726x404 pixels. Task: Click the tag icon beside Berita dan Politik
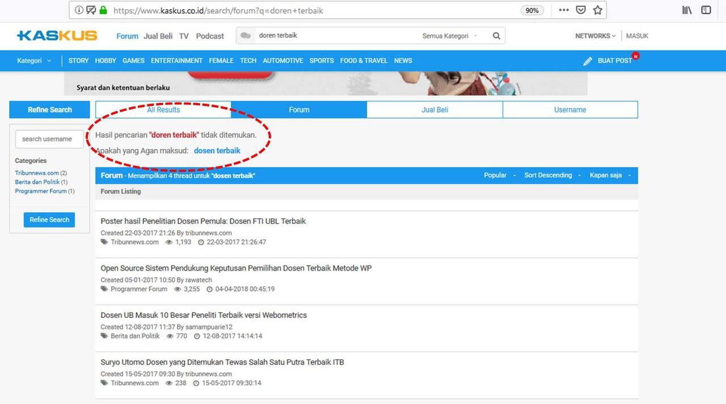click(x=104, y=336)
